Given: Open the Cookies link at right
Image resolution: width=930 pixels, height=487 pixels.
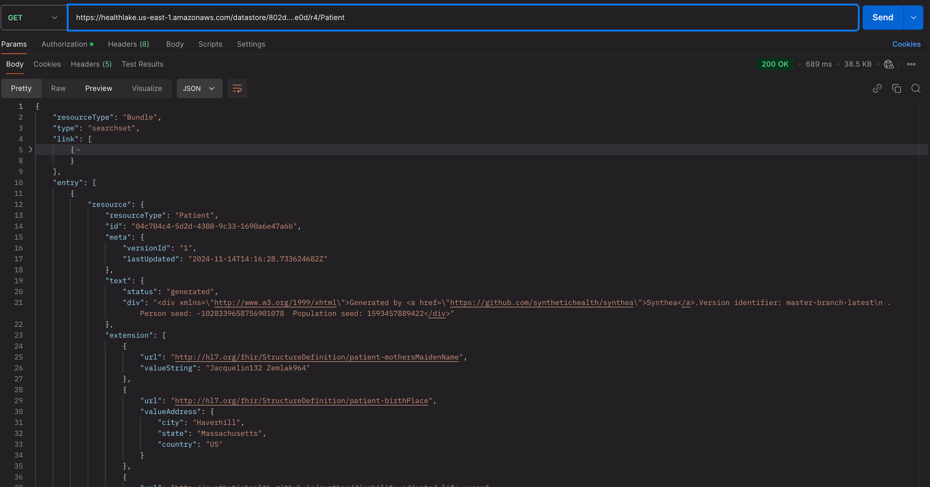Looking at the screenshot, I should tap(906, 44).
